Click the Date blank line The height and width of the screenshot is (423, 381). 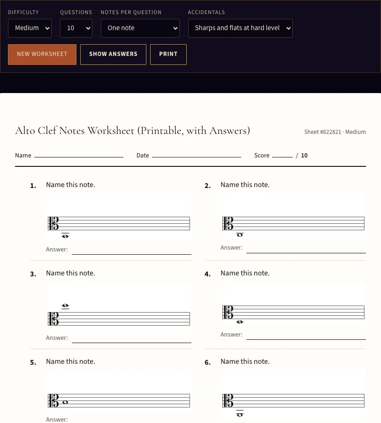pos(197,157)
